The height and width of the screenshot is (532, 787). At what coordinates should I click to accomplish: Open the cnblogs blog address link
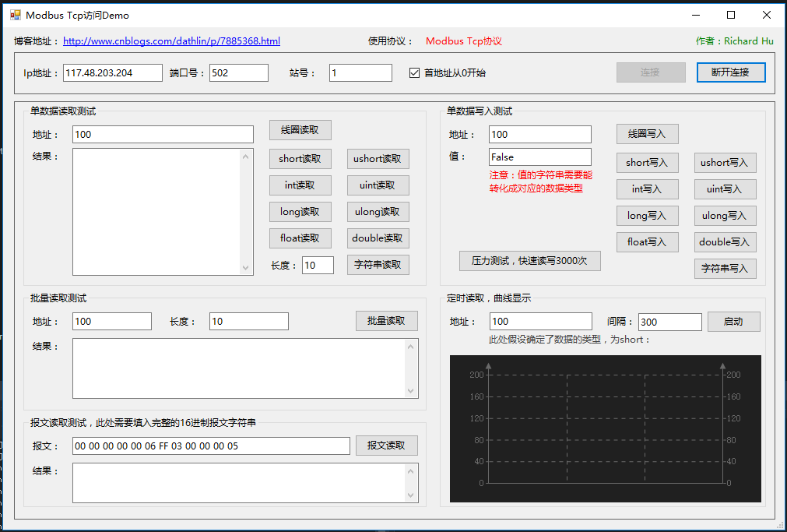pos(172,41)
